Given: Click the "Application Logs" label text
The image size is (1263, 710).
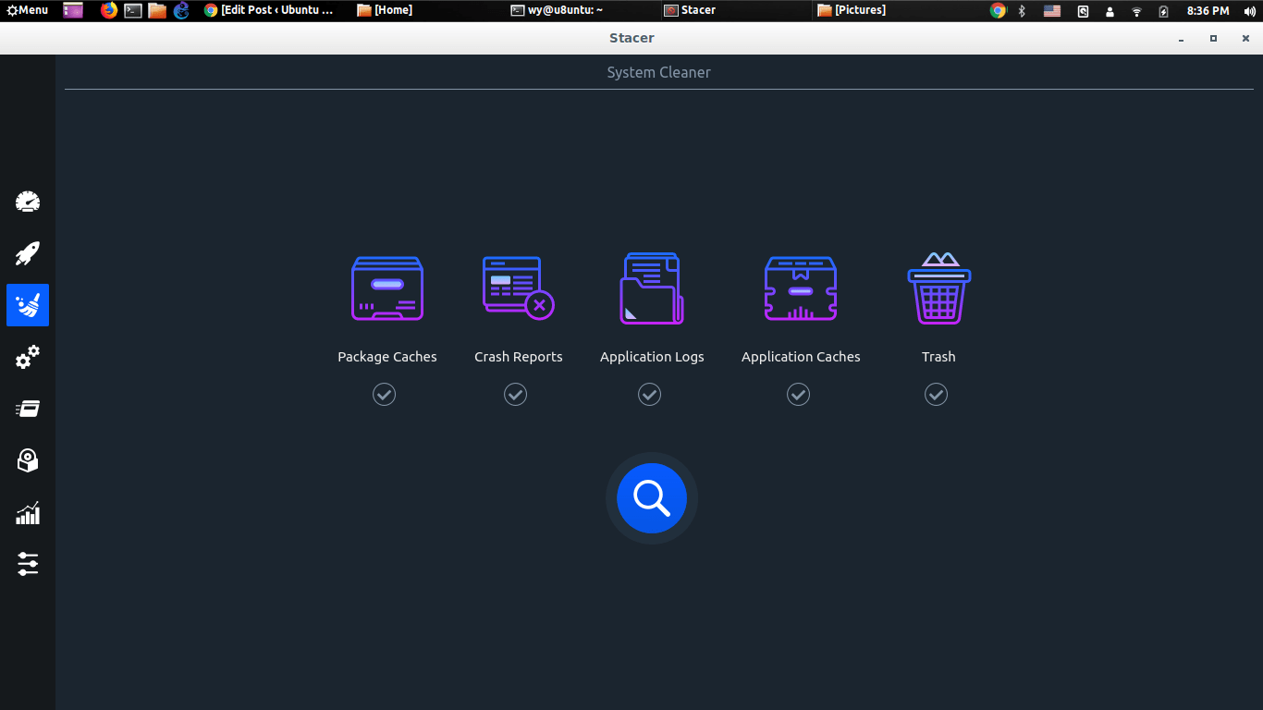Looking at the screenshot, I should click(x=652, y=357).
